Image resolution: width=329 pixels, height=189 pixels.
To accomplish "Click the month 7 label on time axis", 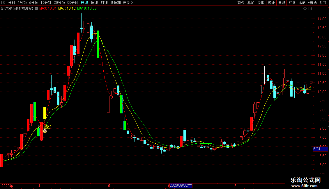I will tap(235, 186).
